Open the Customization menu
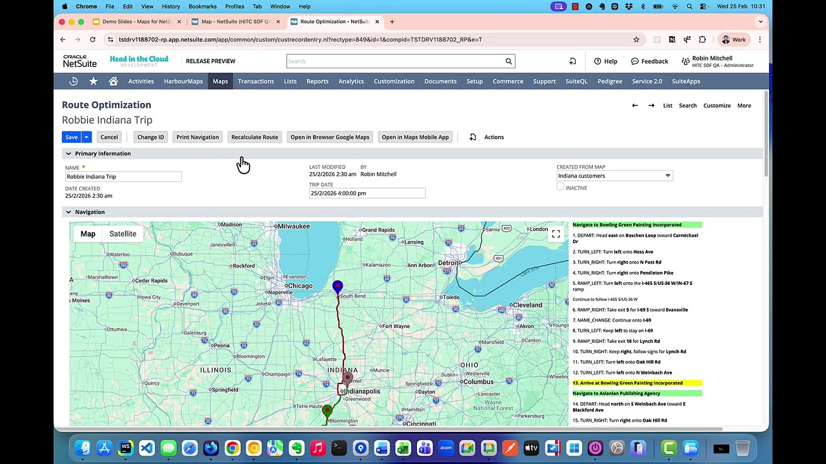This screenshot has height=464, width=826. tap(394, 81)
